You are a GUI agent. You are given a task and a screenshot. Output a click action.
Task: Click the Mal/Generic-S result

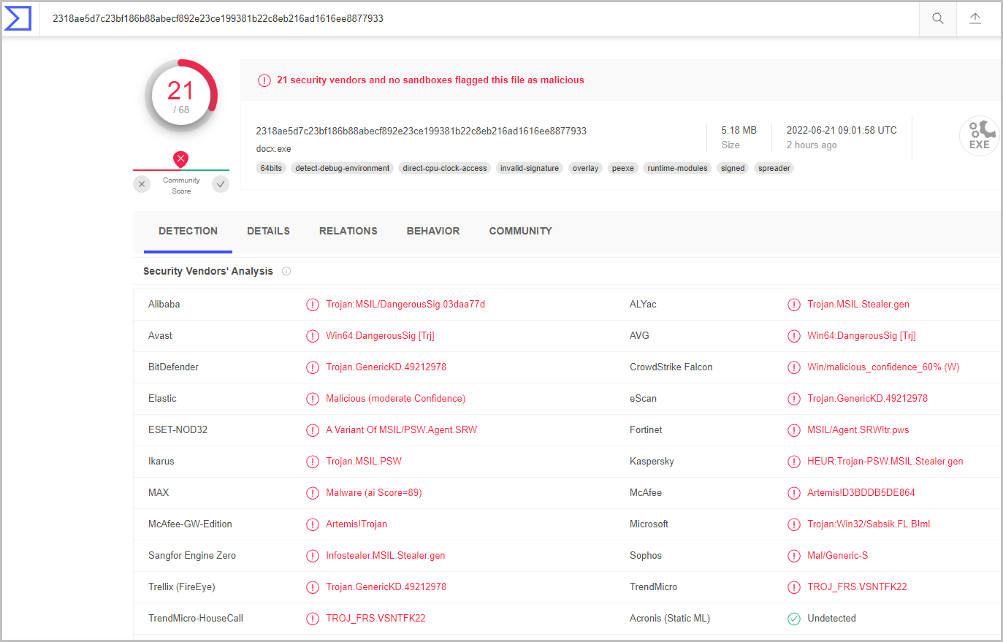838,555
